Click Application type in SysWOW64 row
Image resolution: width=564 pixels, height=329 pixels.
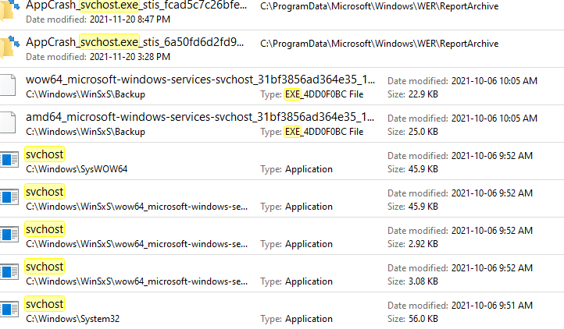(x=309, y=169)
